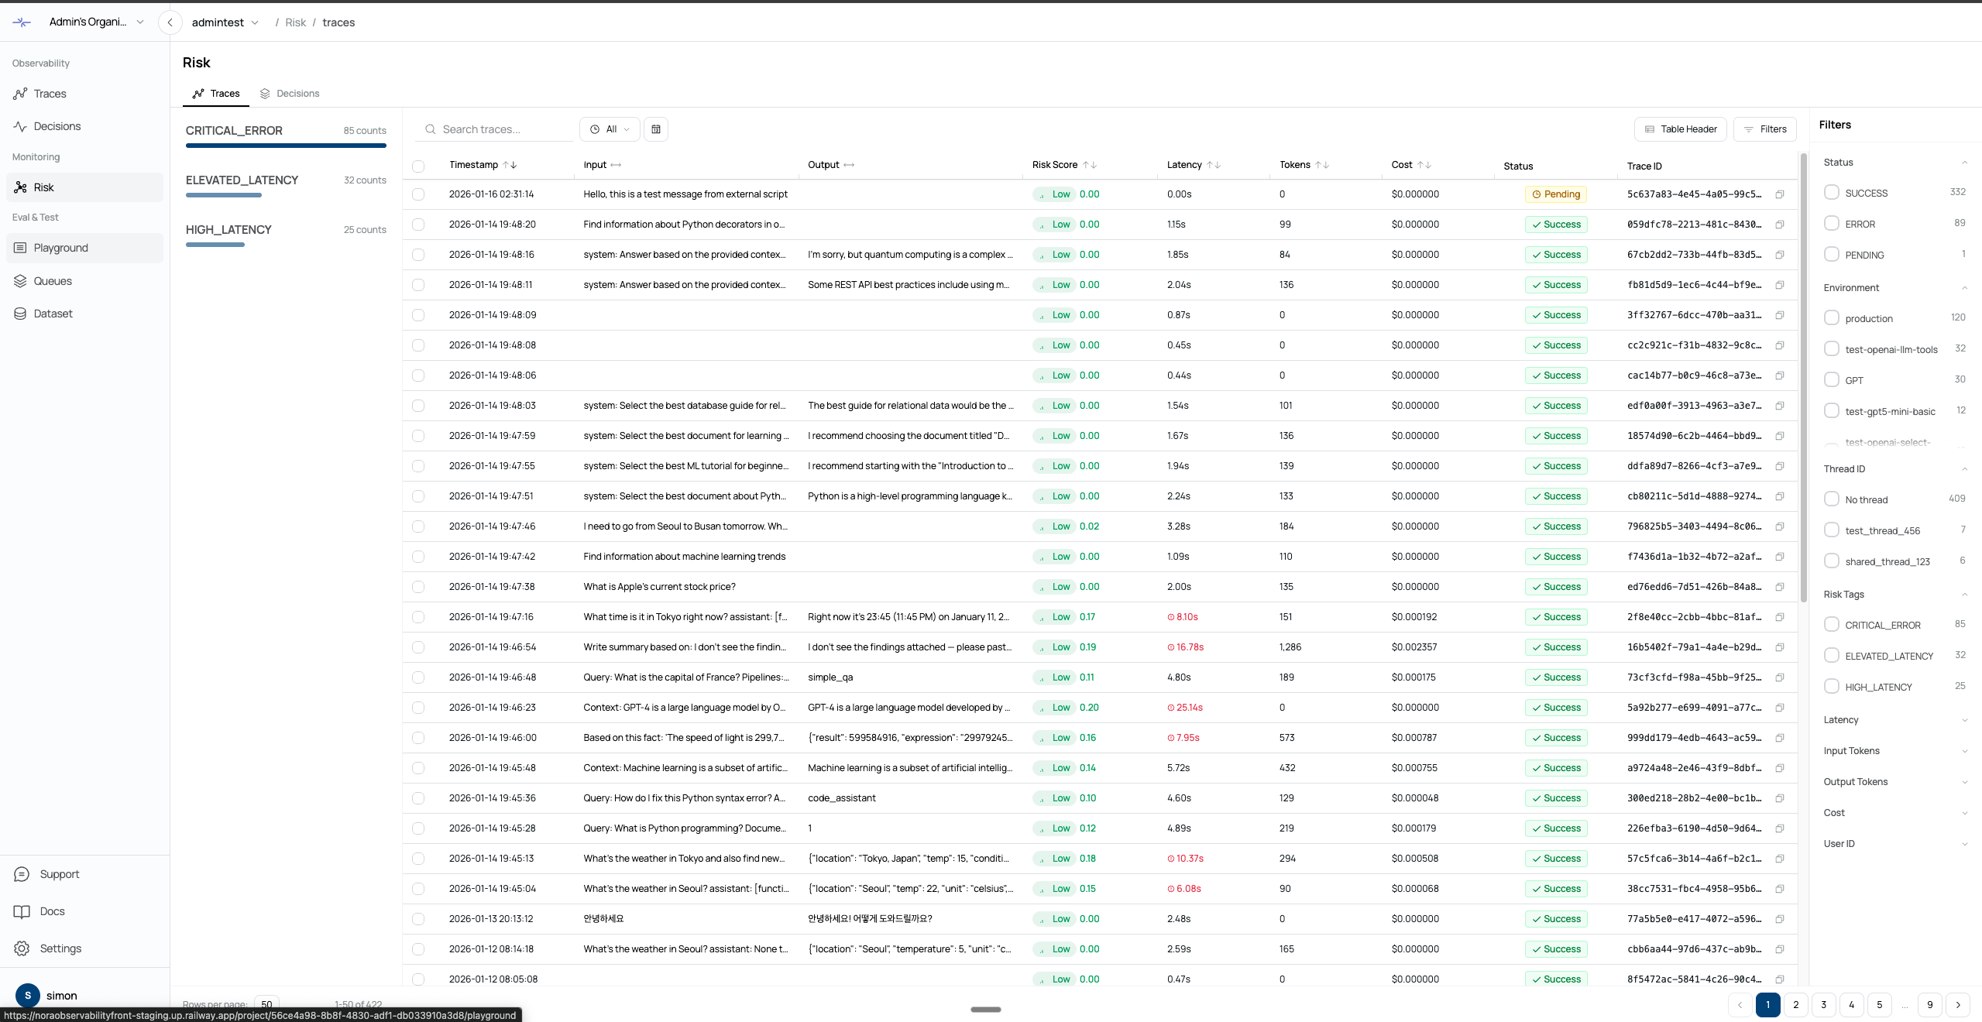Click the calendar date picker icon
Viewport: 1982px width, 1022px height.
655,129
